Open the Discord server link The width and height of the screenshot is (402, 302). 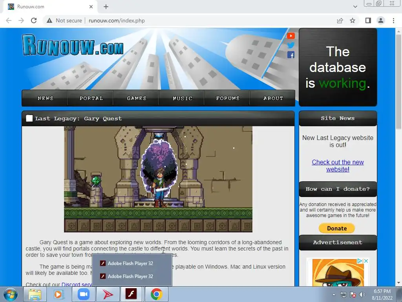tap(77, 284)
